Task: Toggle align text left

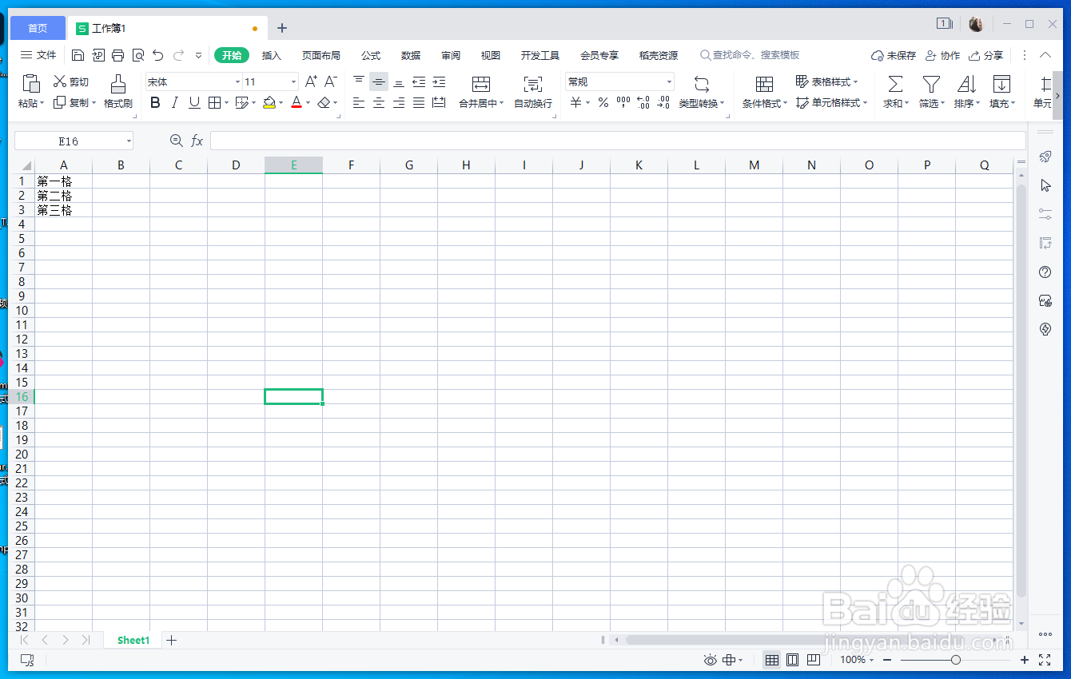Action: [x=359, y=102]
